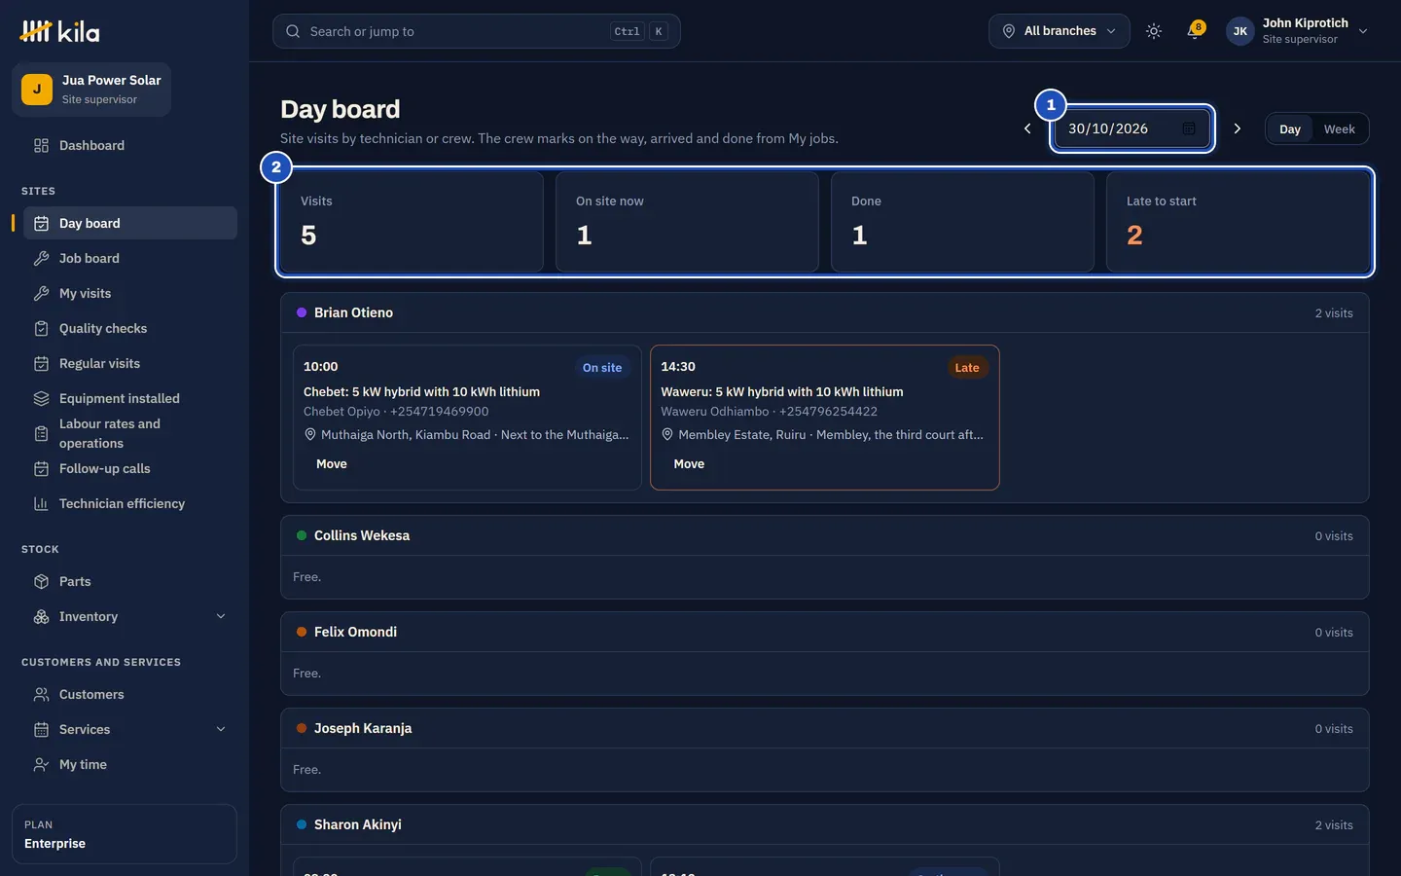
Task: Click the Technician efficiency chart icon
Action: pos(41,503)
